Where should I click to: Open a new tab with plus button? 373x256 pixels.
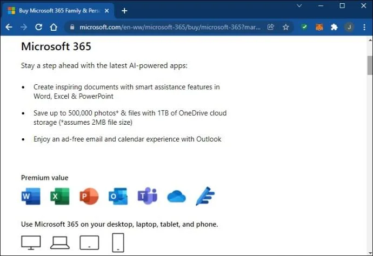click(x=124, y=11)
